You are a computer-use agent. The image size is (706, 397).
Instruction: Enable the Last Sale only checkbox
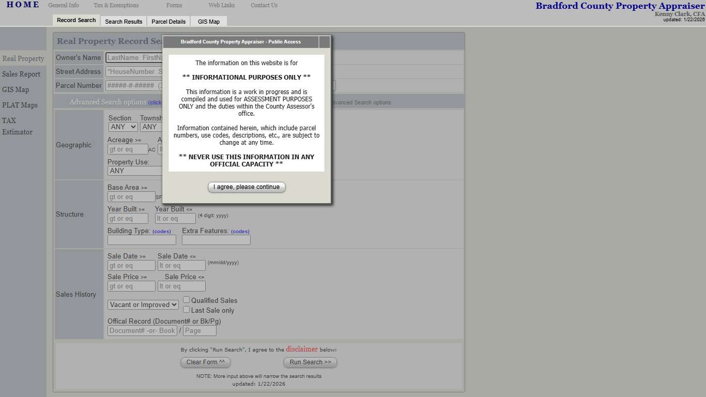click(x=187, y=310)
